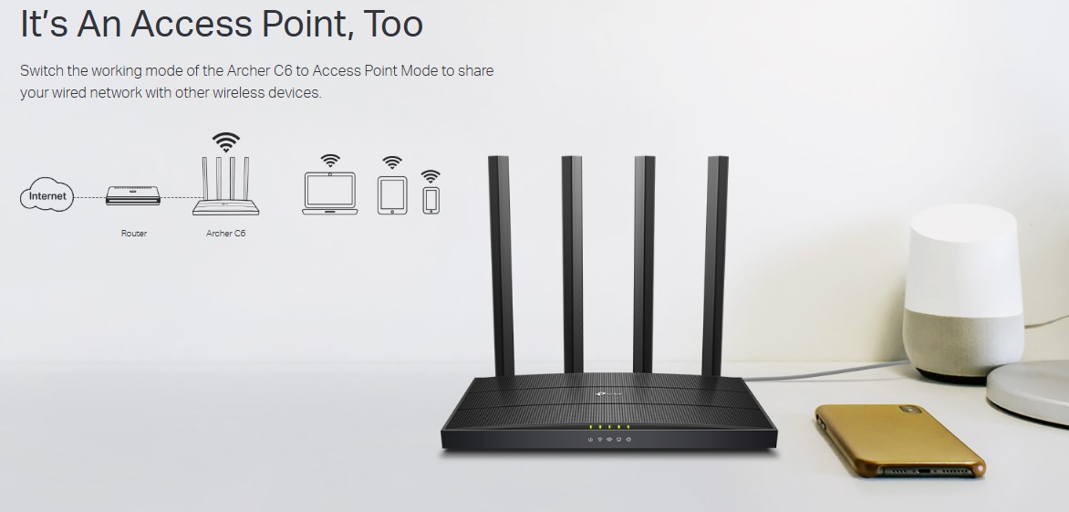Select the flat Router icon in the diagram
This screenshot has height=512, width=1069.
[x=133, y=195]
